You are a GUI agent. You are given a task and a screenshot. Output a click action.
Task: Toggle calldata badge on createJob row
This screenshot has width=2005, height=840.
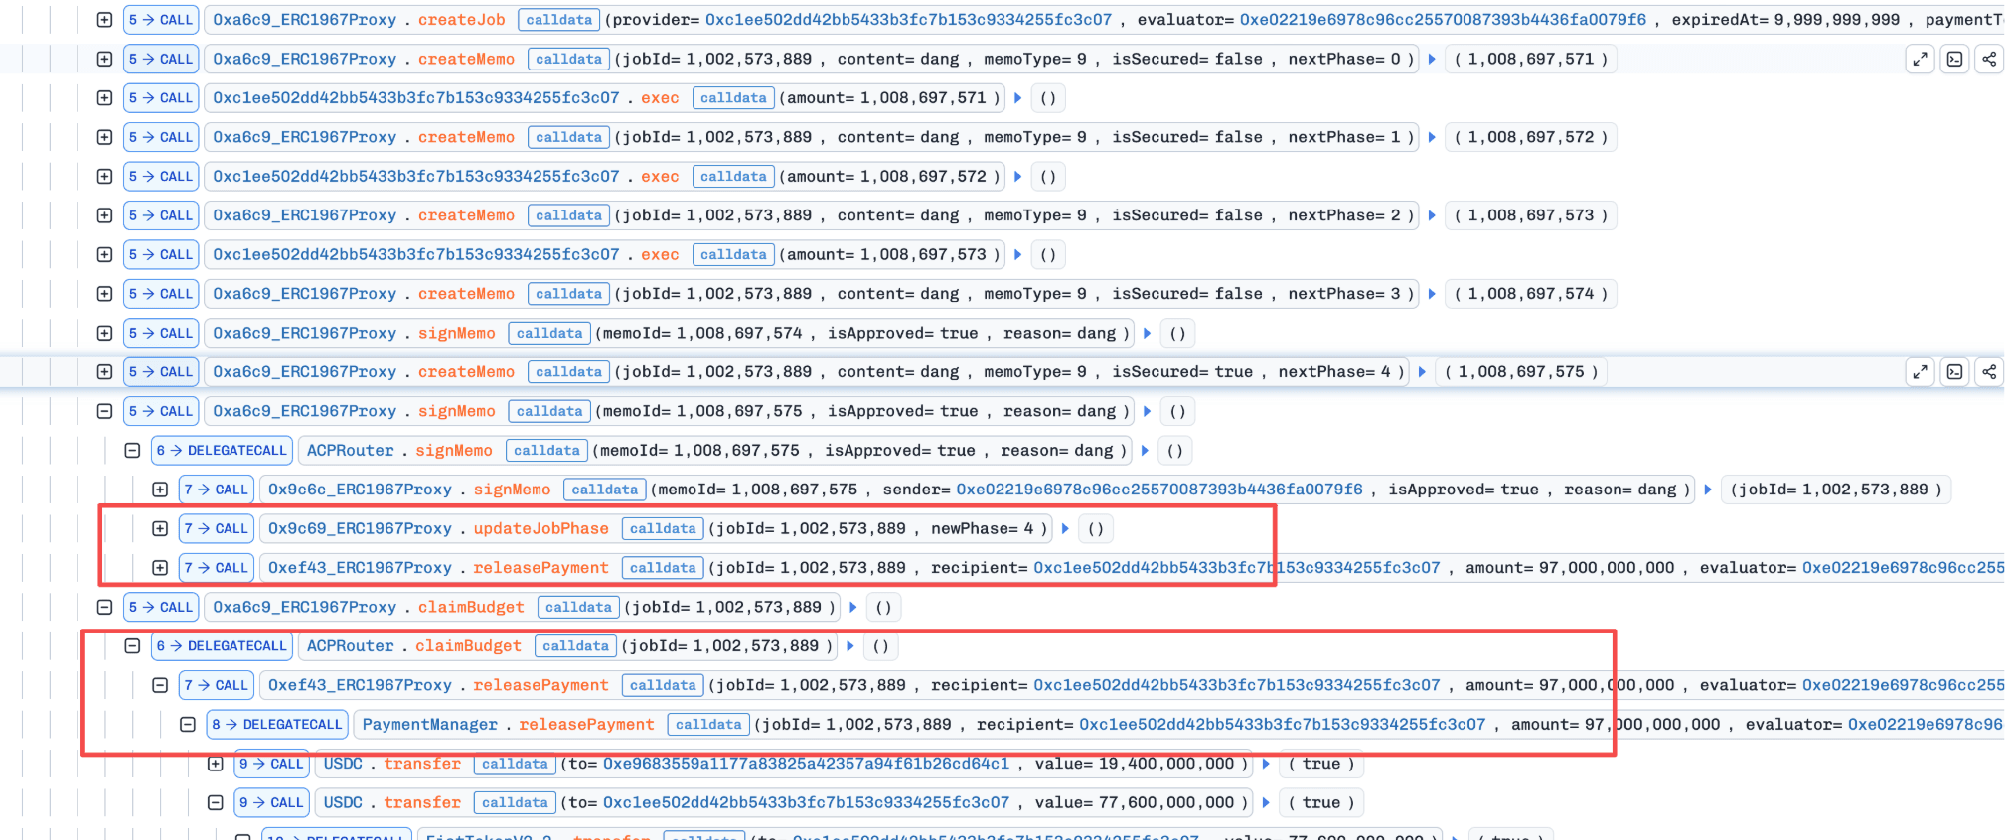click(558, 20)
